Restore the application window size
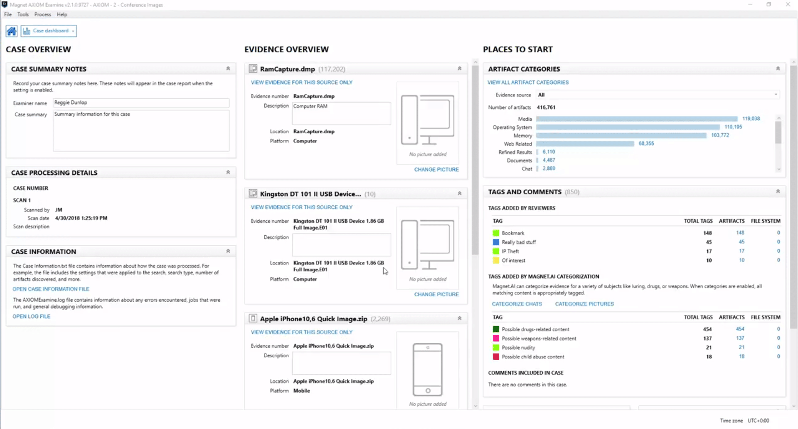The height and width of the screenshot is (429, 798). [x=769, y=5]
